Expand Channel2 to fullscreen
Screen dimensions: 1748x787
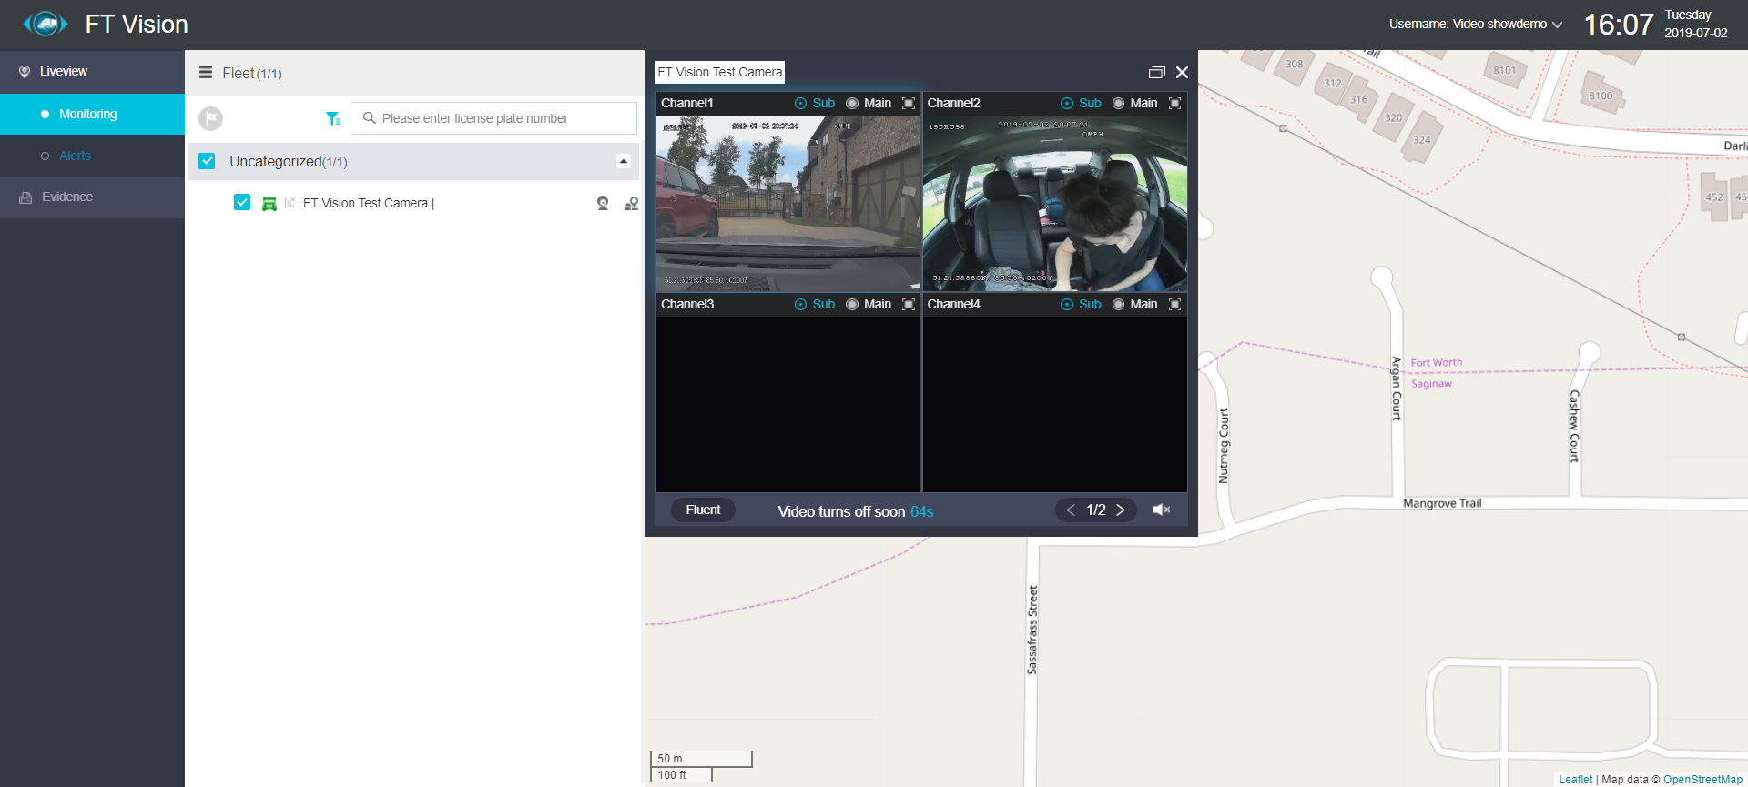(1175, 103)
